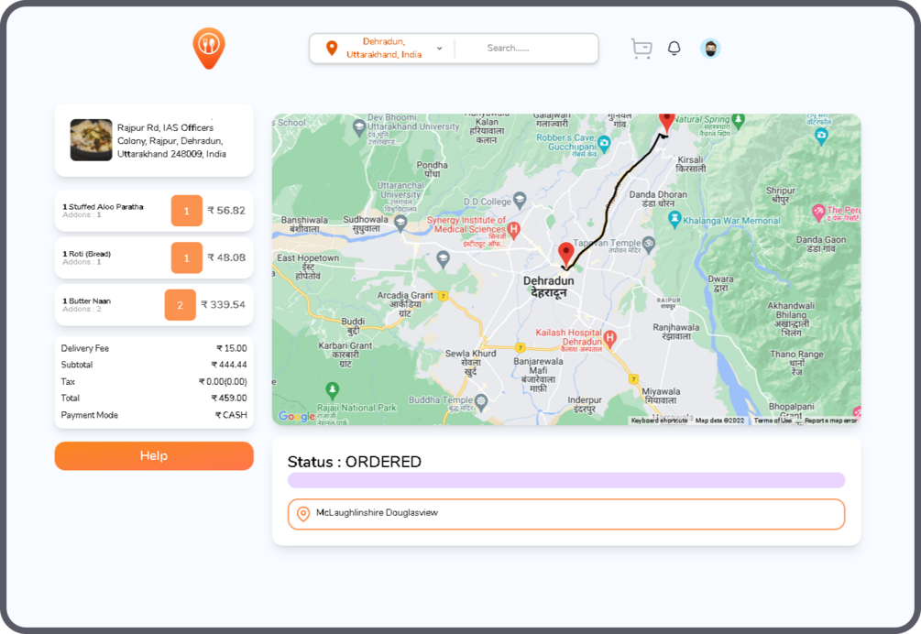Click Sudhowala school marker

(400, 223)
